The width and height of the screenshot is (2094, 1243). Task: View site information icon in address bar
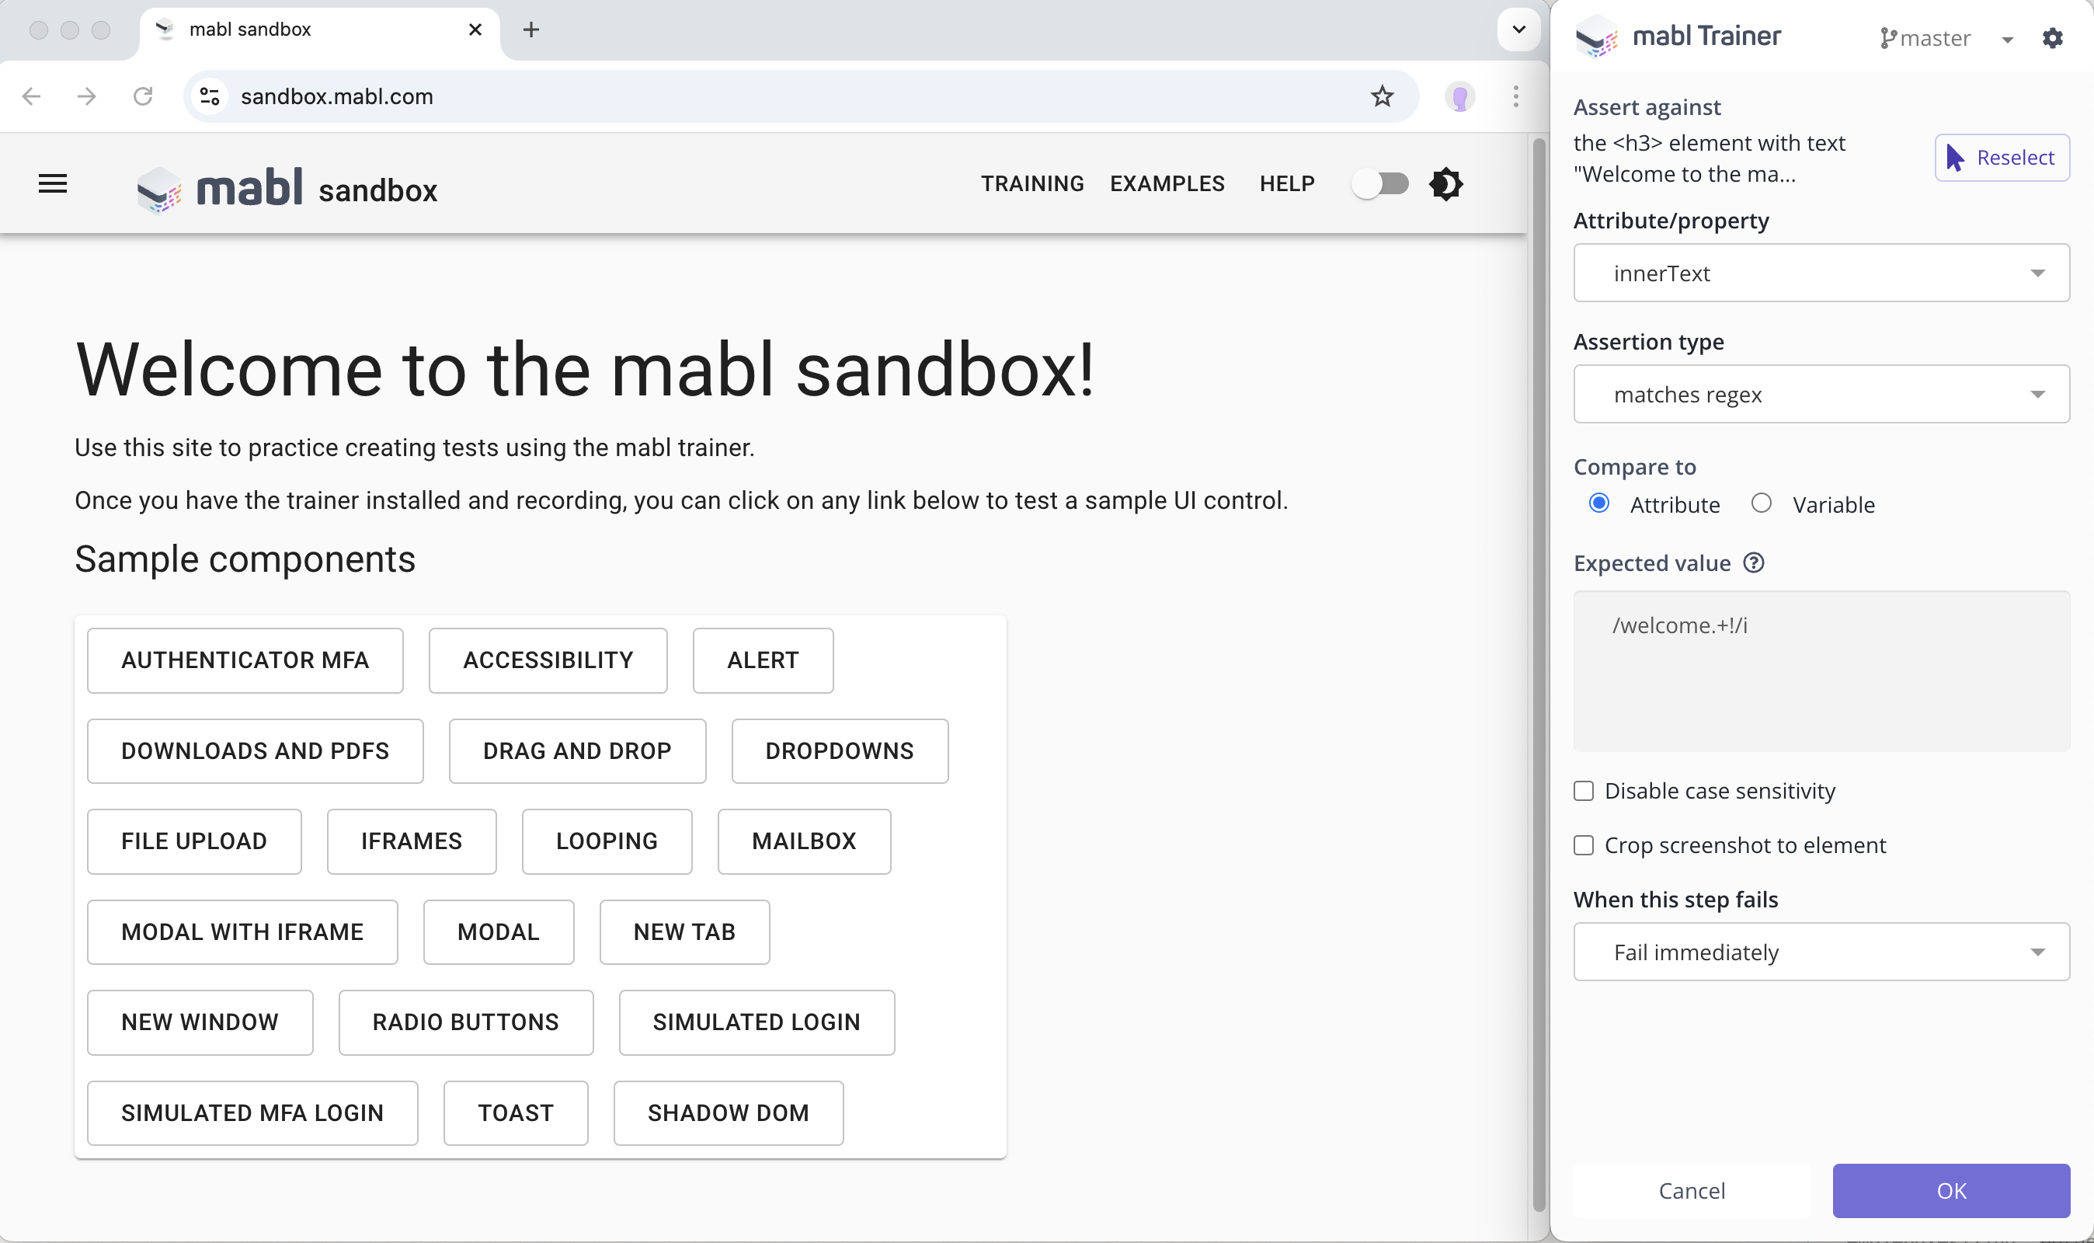coord(210,96)
